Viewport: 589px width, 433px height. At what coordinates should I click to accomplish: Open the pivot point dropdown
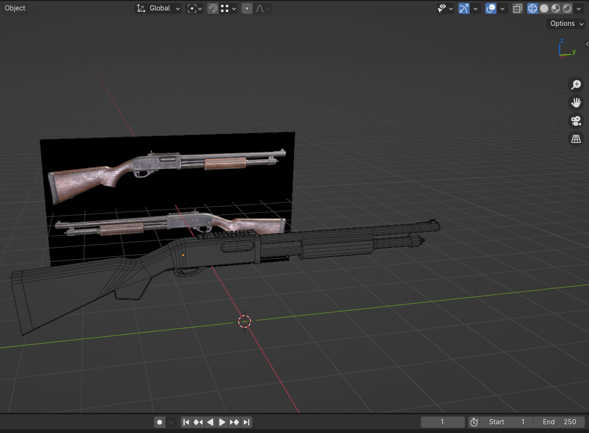(194, 8)
